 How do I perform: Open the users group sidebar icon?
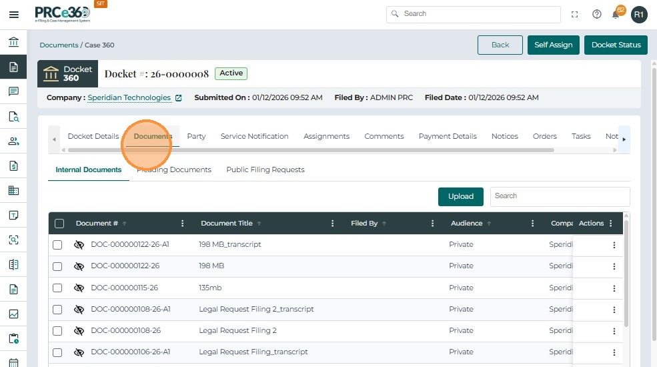[x=13, y=141]
